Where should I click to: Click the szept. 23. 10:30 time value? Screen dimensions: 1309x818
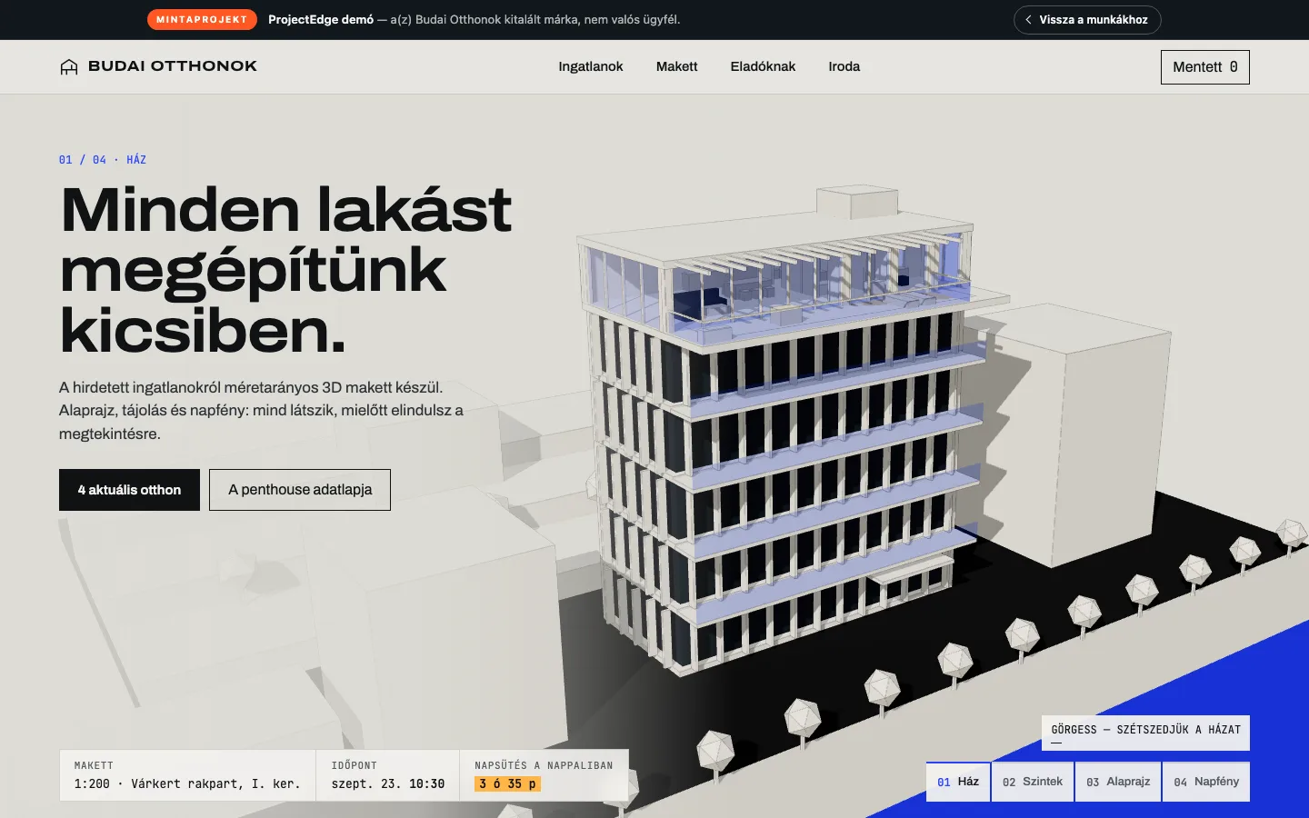click(x=388, y=783)
